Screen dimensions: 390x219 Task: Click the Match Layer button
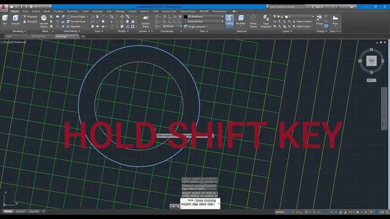302,26
